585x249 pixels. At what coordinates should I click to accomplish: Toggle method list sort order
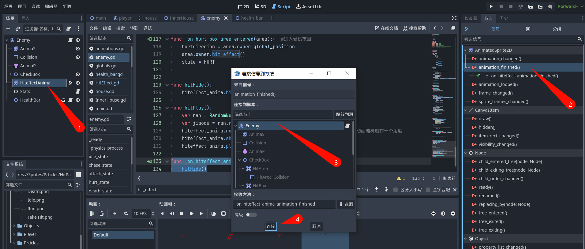(129, 119)
